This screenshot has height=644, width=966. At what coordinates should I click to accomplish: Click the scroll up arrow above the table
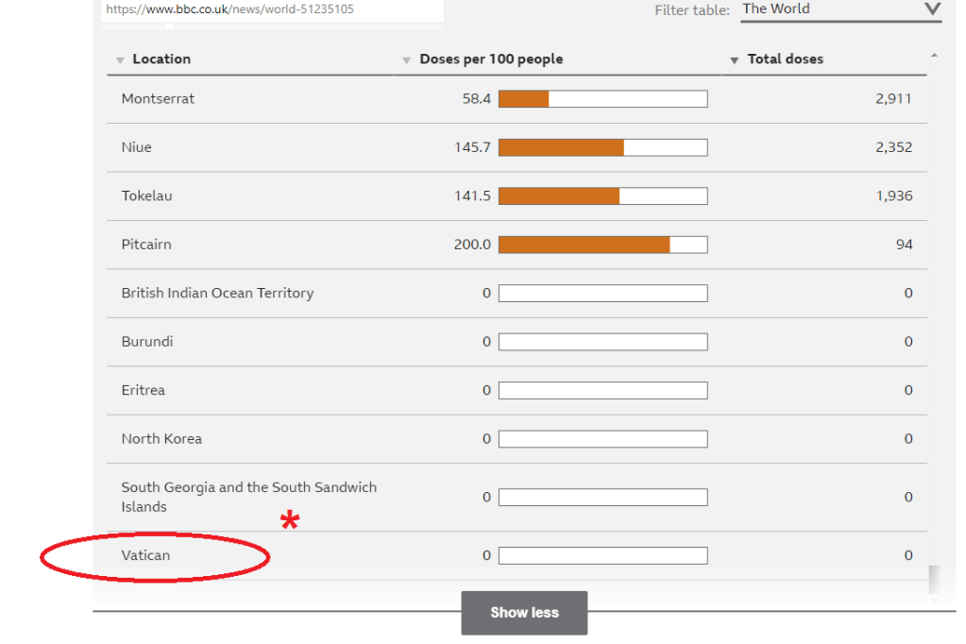point(934,56)
